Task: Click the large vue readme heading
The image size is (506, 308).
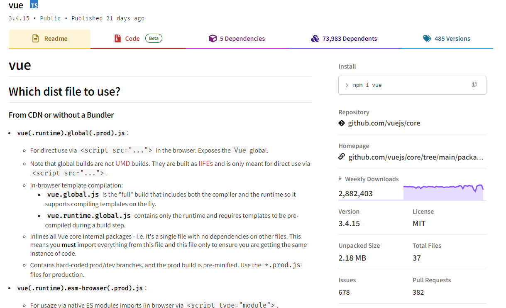Action: (x=20, y=65)
